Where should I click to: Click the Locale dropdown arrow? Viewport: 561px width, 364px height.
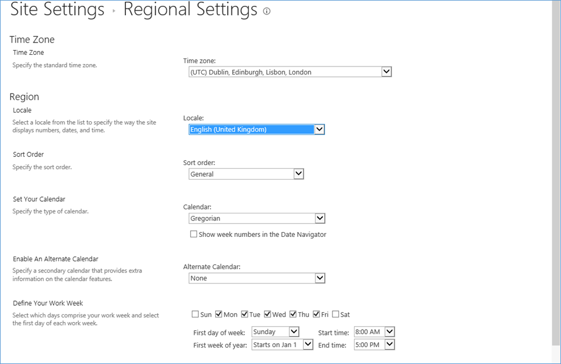pyautogui.click(x=320, y=129)
